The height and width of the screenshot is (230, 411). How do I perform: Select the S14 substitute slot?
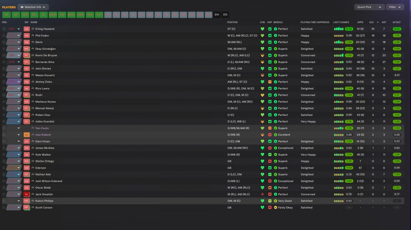tap(217, 15)
